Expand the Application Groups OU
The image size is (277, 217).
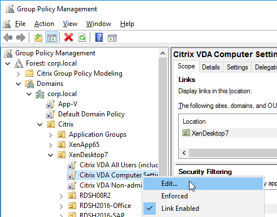[x=50, y=135]
